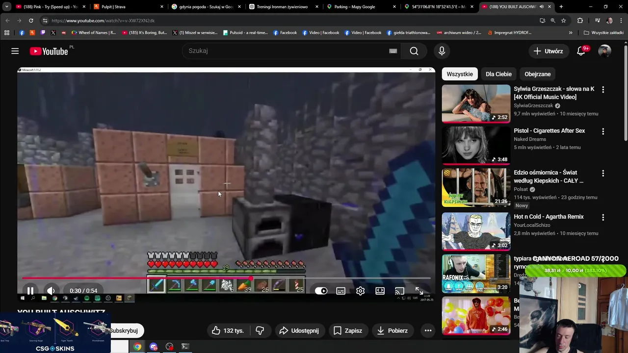Open Chrome from the Windows taskbar
The width and height of the screenshot is (628, 353).
[x=137, y=347]
